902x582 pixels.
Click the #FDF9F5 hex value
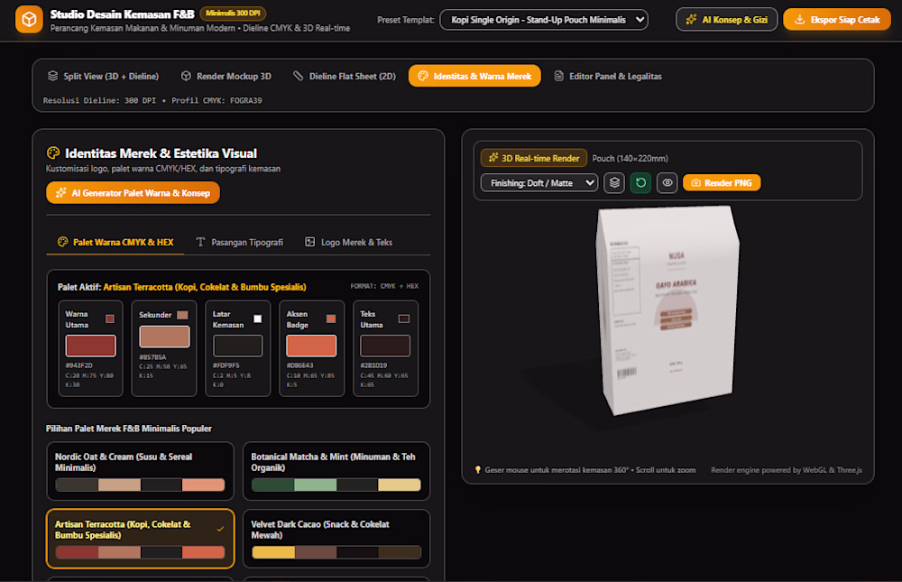click(226, 365)
